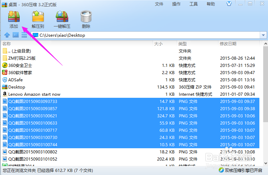
Task: Click the 360压缩 app icon in title bar
Action: (x=4, y=4)
